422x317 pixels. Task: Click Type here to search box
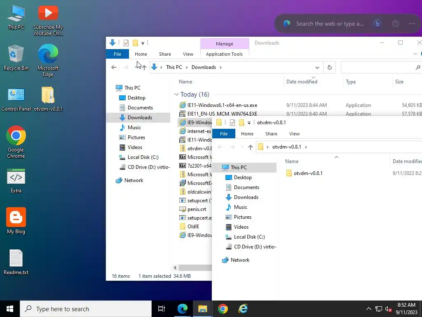86,309
